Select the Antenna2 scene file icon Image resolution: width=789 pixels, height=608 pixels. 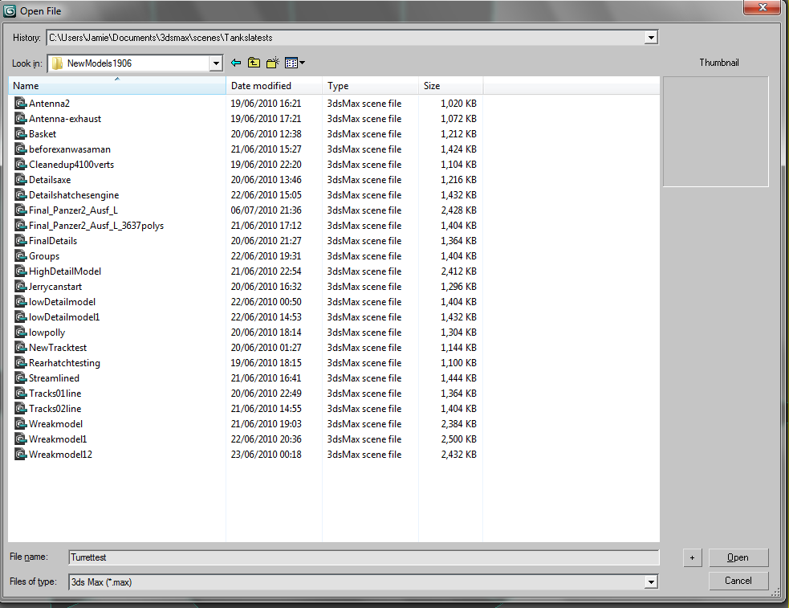click(21, 104)
